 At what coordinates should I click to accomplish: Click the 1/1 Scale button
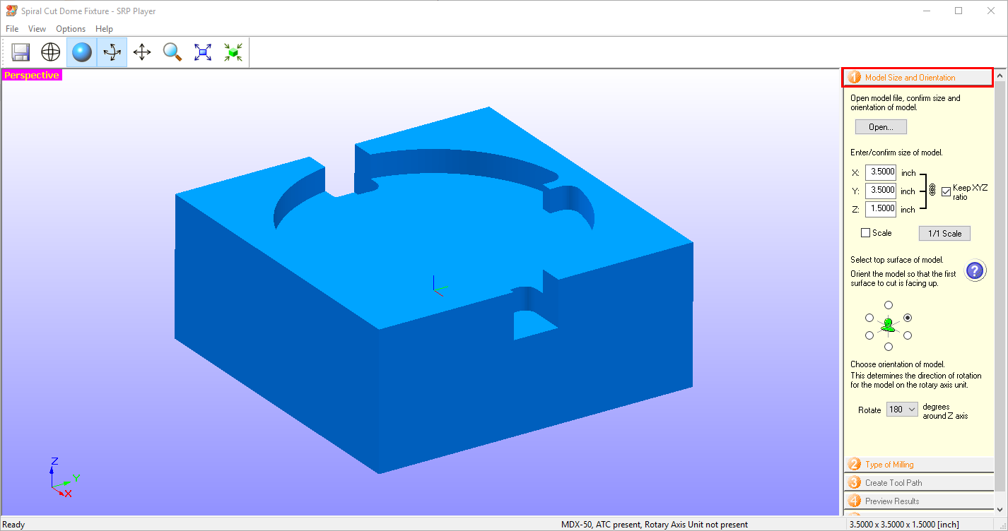[x=944, y=234]
